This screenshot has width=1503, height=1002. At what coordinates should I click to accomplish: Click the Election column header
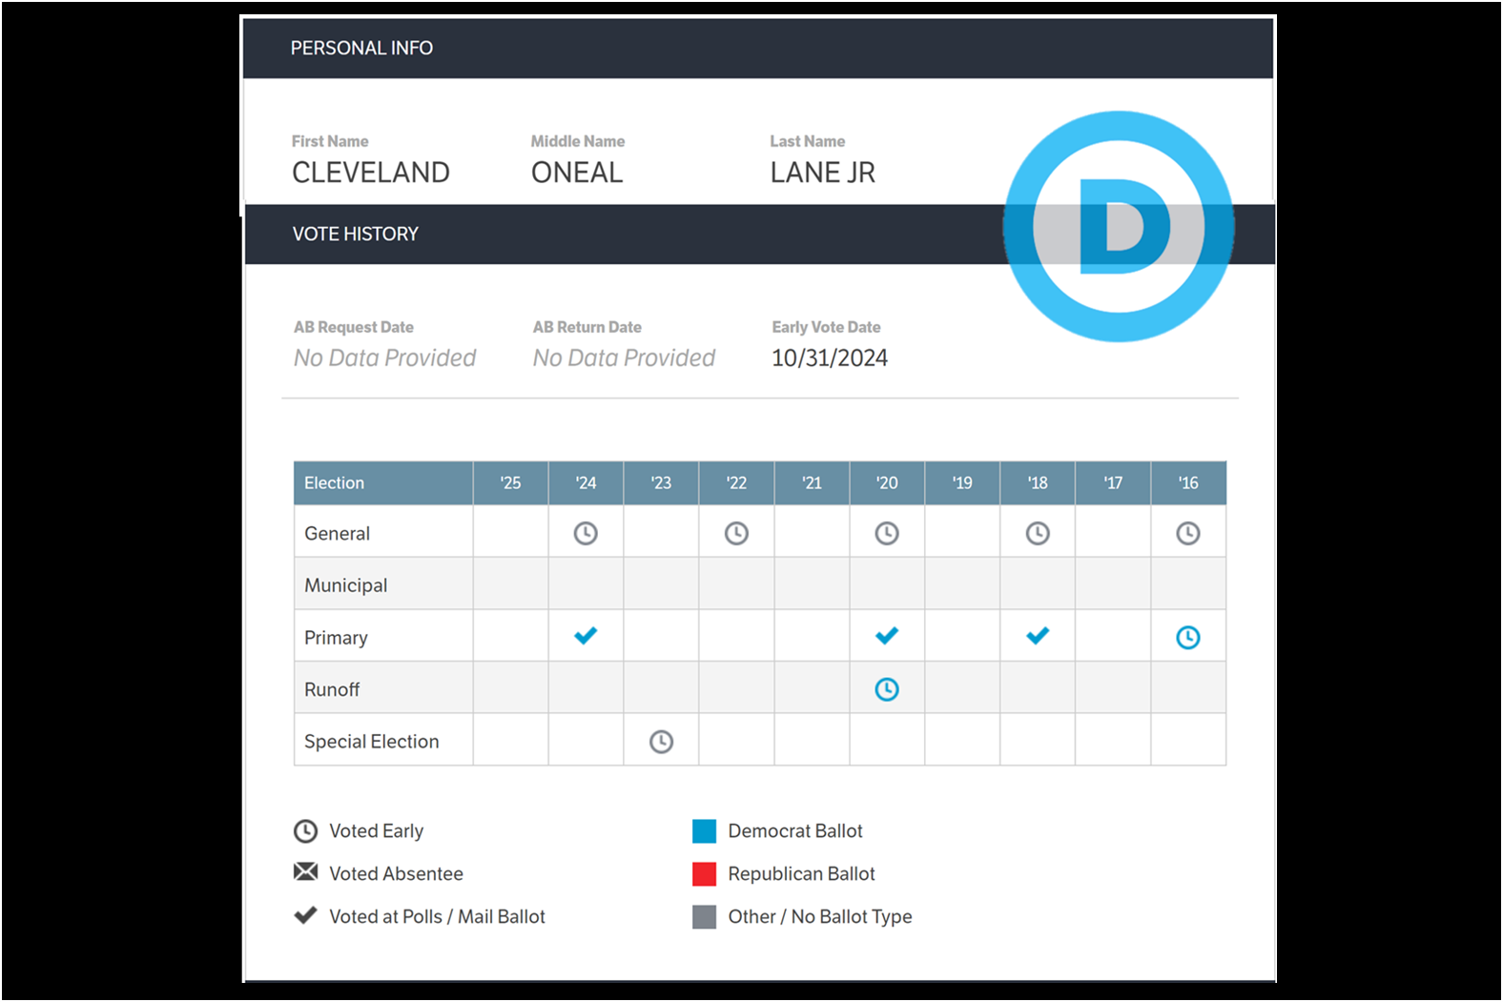pyautogui.click(x=383, y=483)
